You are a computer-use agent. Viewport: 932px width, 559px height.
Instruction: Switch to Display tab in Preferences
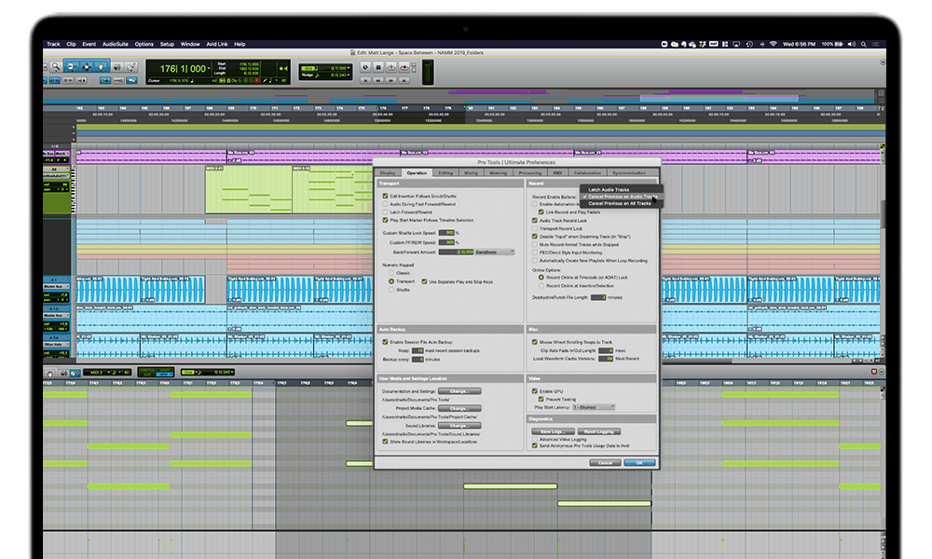click(388, 173)
